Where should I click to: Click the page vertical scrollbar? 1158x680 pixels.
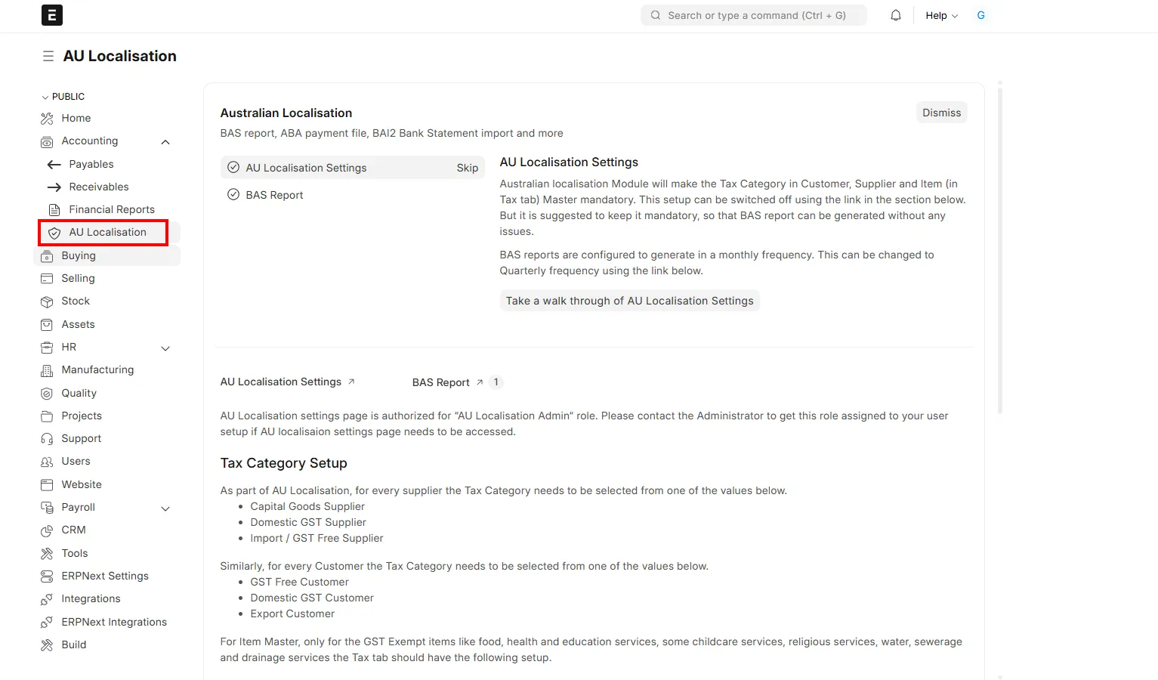tap(1000, 249)
